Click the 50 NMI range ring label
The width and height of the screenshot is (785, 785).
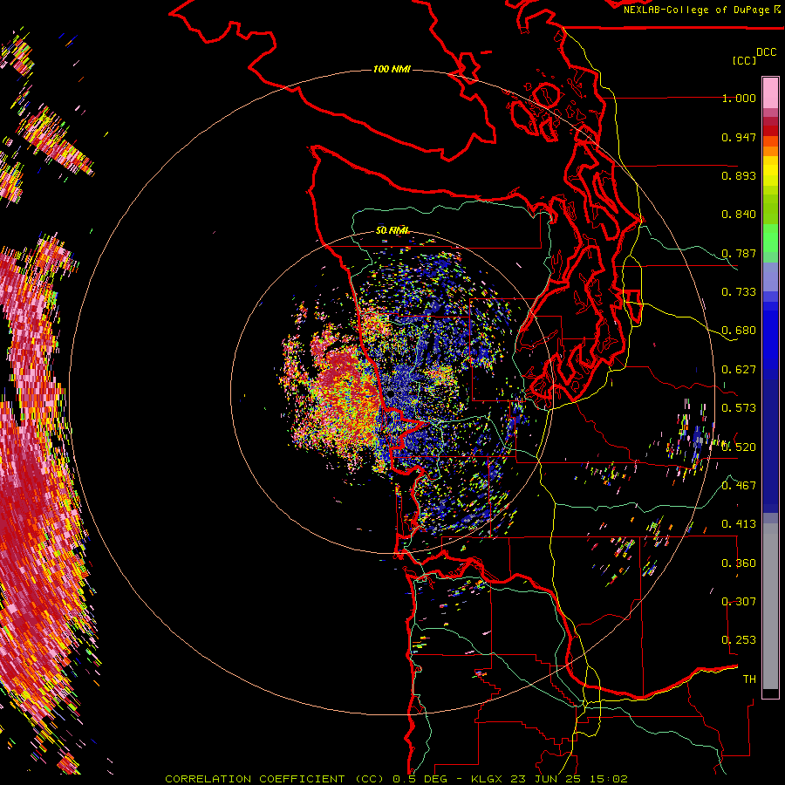click(392, 230)
